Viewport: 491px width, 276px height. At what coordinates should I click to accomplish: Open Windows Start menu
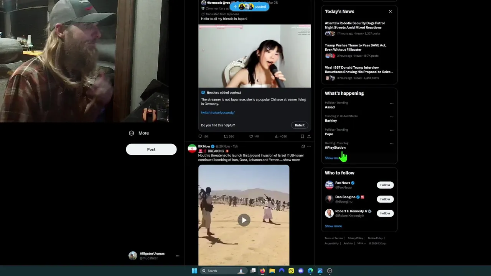pyautogui.click(x=194, y=271)
